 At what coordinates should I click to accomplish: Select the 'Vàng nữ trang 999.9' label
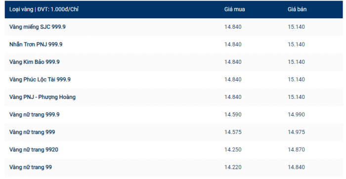[35, 115]
